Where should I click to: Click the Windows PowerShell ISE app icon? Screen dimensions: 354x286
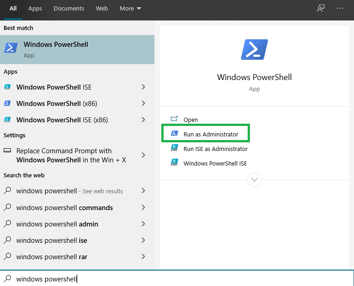coord(7,87)
